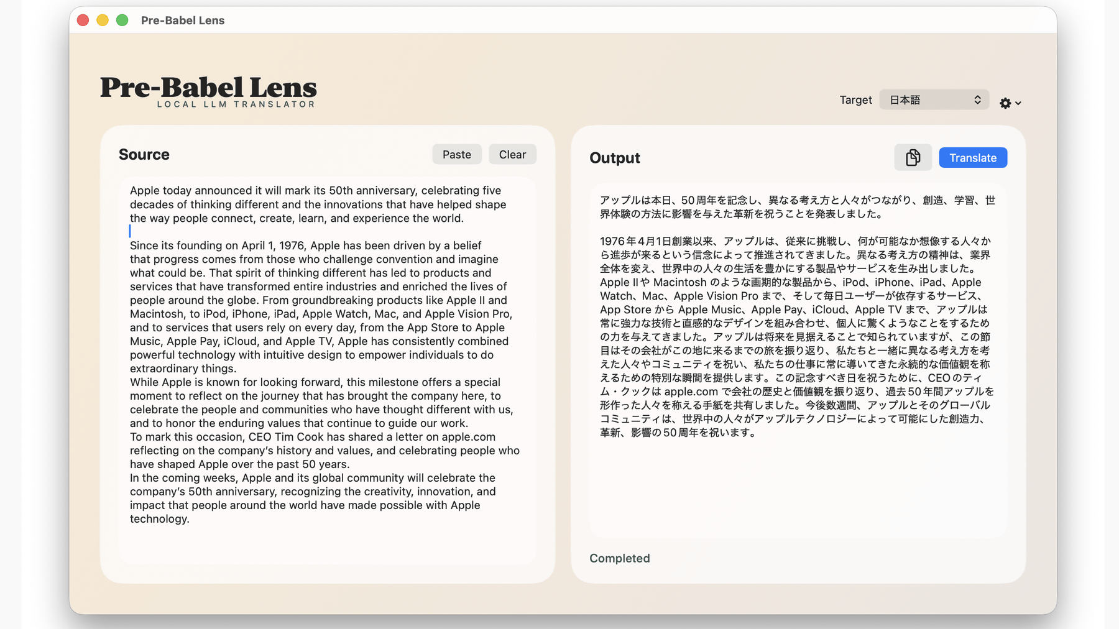The image size is (1119, 629).
Task: Click the blue Translate button
Action: [x=972, y=158]
